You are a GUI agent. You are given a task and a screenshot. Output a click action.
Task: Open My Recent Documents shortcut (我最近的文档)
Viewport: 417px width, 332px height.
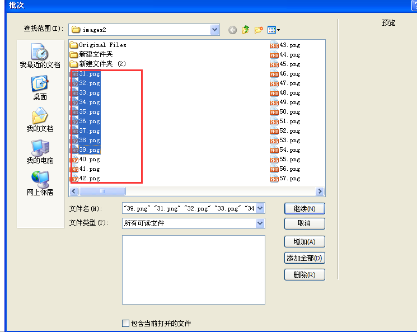[x=40, y=55]
